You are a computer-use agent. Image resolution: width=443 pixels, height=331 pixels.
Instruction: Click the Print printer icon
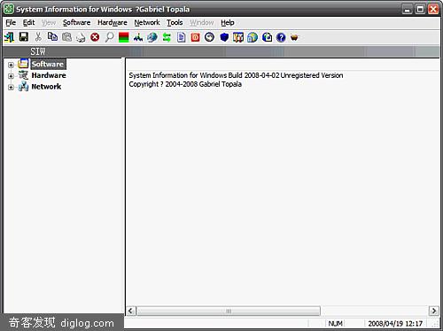[x=81, y=37]
